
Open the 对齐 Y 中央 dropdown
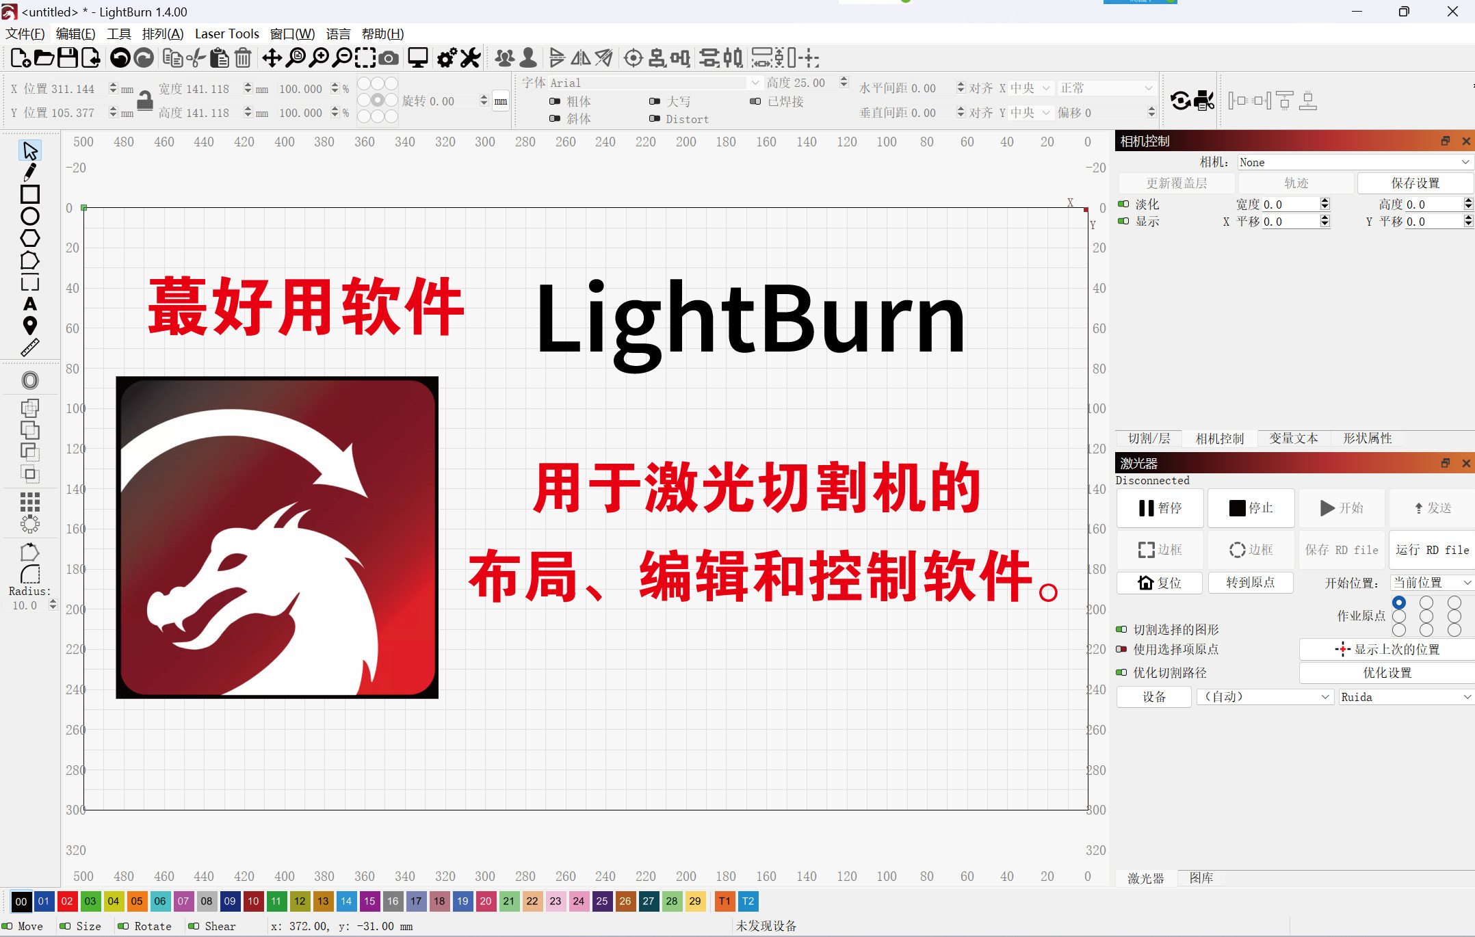pyautogui.click(x=1031, y=112)
